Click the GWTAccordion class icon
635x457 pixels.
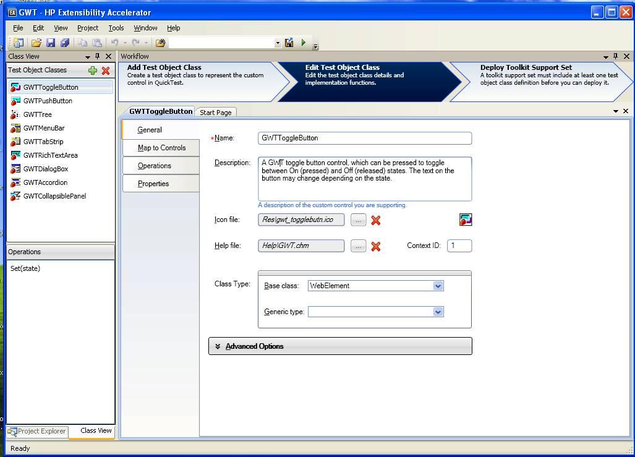[x=15, y=182]
